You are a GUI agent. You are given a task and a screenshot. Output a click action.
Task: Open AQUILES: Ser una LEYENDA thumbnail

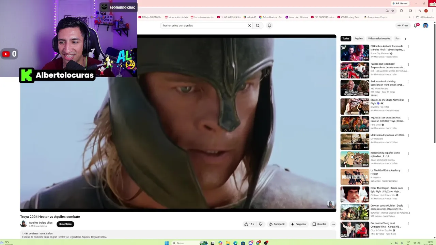click(355, 124)
